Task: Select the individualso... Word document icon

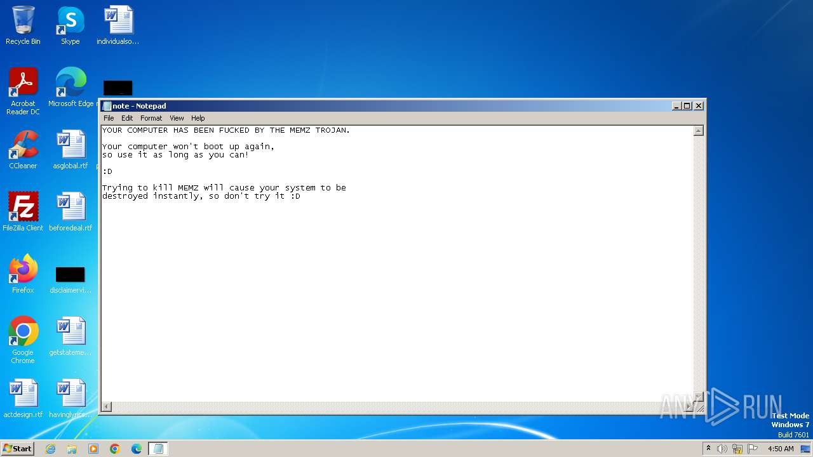Action: tap(118, 25)
